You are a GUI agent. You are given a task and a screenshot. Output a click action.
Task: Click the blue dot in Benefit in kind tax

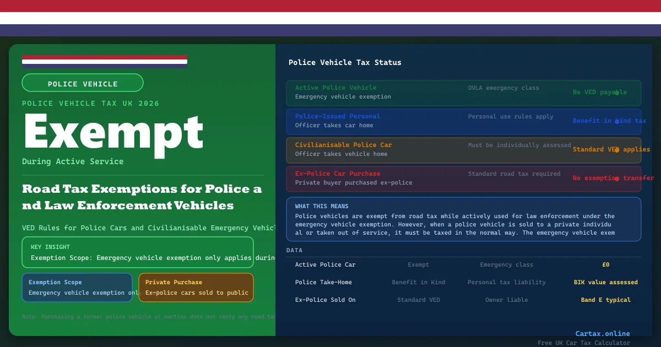(617, 121)
